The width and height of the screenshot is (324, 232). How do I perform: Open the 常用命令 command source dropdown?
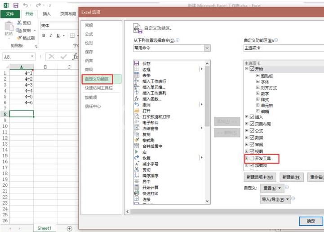(207, 48)
